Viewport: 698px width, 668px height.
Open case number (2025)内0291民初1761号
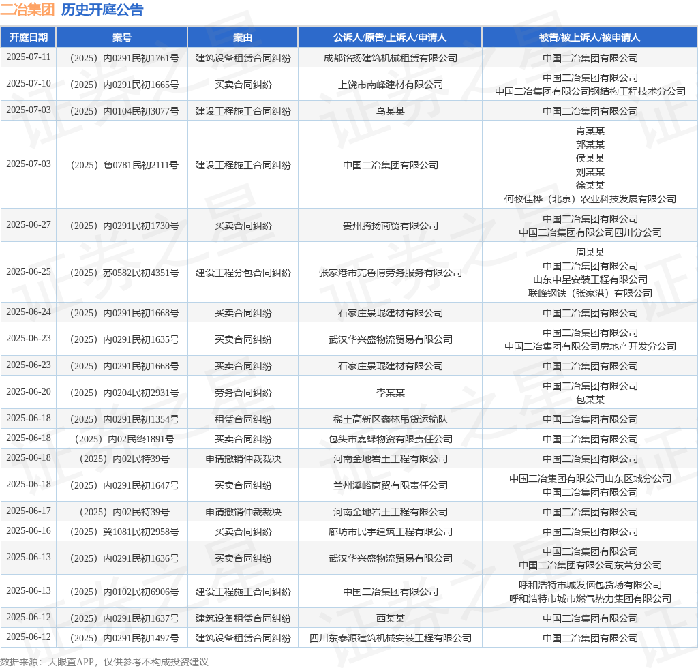click(x=122, y=58)
